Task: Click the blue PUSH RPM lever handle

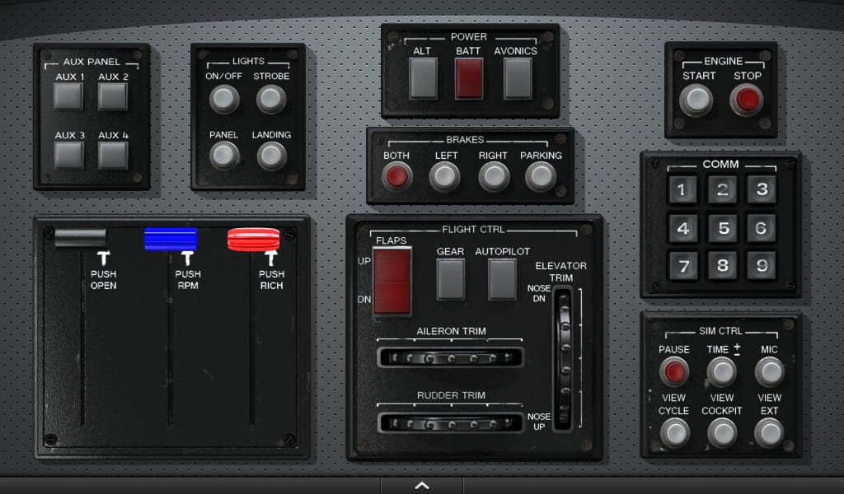Action: pyautogui.click(x=171, y=239)
